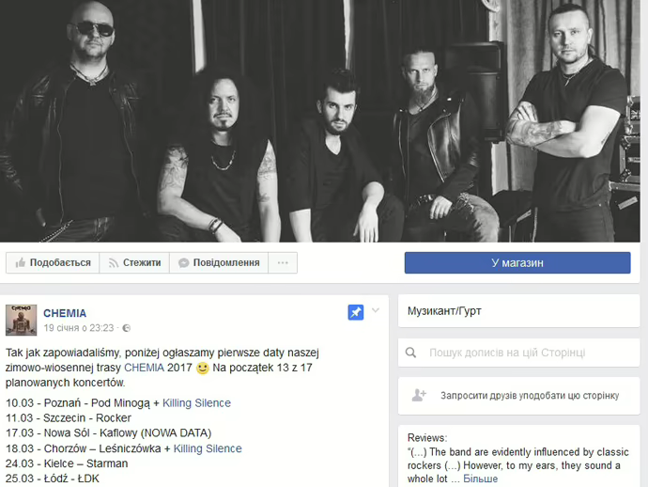This screenshot has height=487, width=648.
Task: Expand post options chevron arrow
Action: [376, 310]
